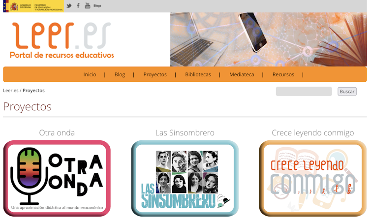
Task: Click the Buscar button
Action: [x=347, y=92]
